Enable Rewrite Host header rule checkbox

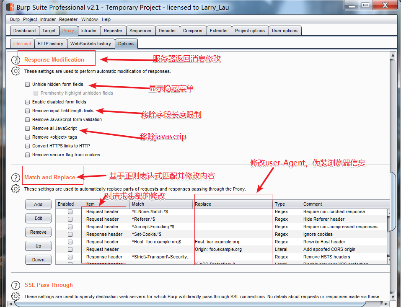[70, 242]
